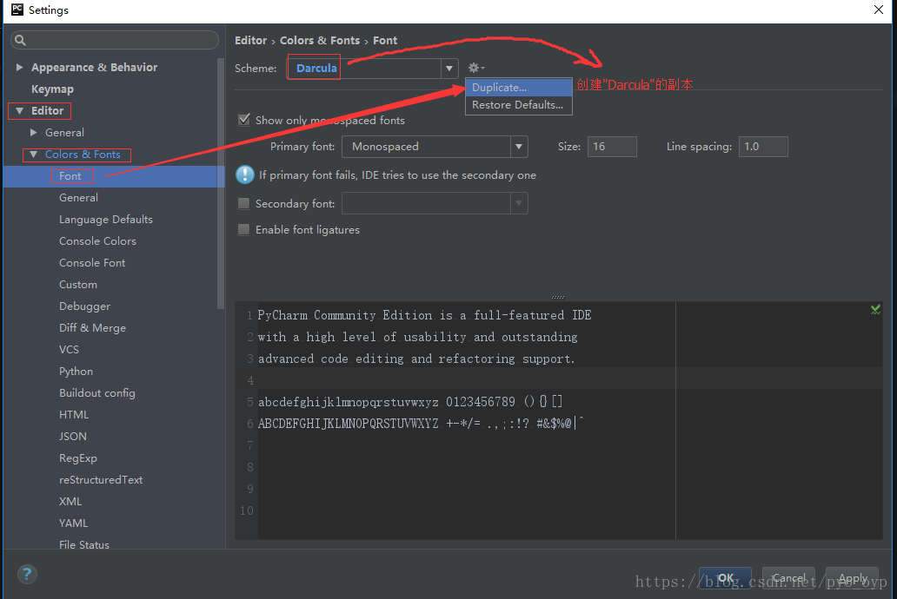
Task: Select RegExp in settings tree
Action: tap(78, 458)
